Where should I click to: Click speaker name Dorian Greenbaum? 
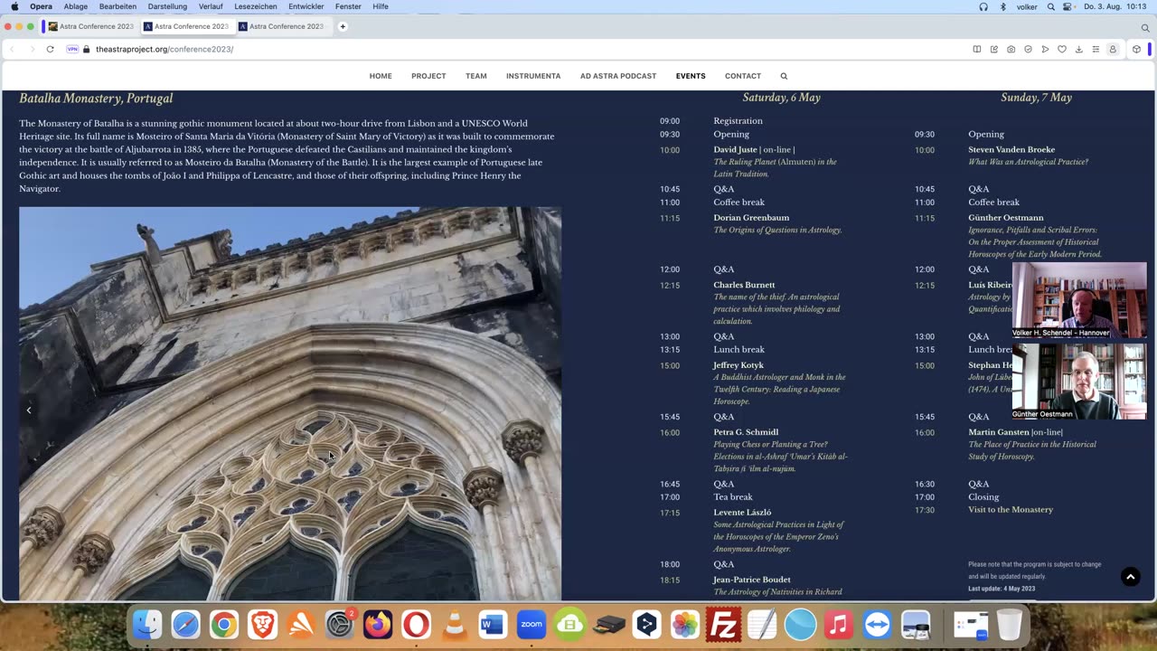pos(751,218)
